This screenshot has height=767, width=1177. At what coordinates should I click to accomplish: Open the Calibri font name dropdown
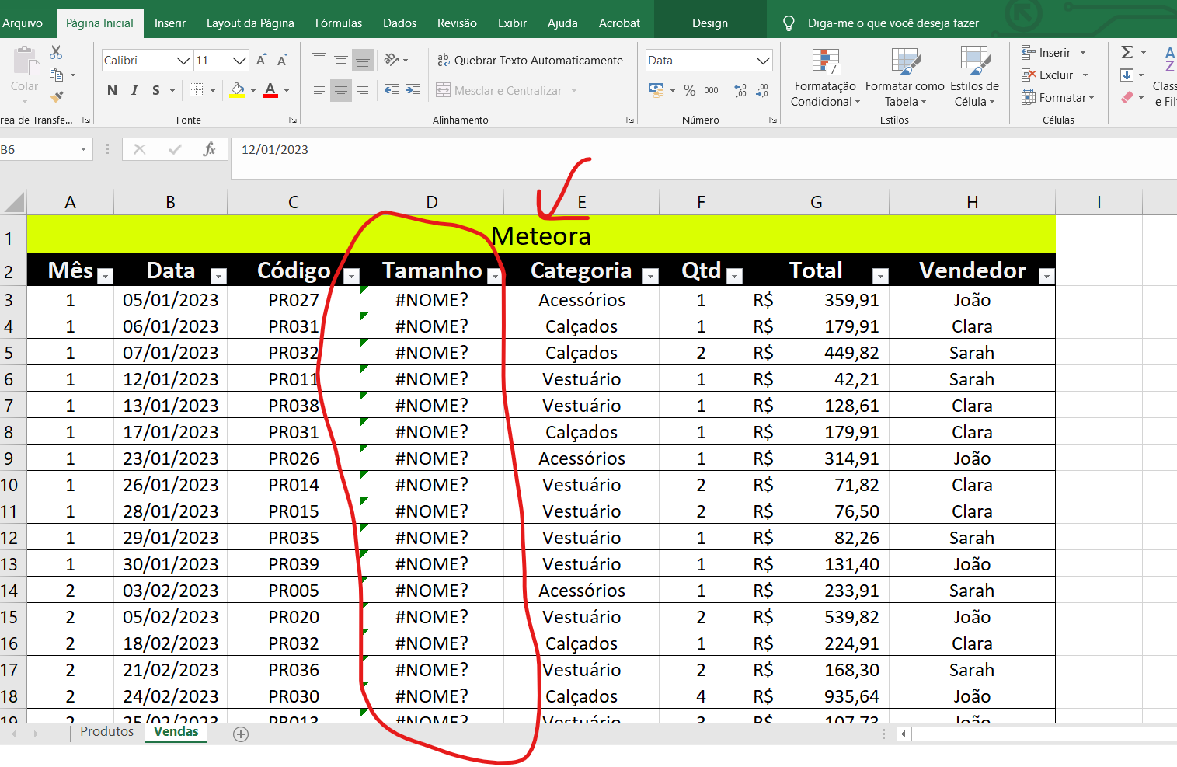click(x=183, y=60)
